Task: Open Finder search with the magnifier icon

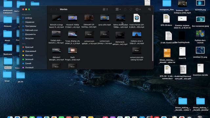Action: pyautogui.click(x=150, y=9)
